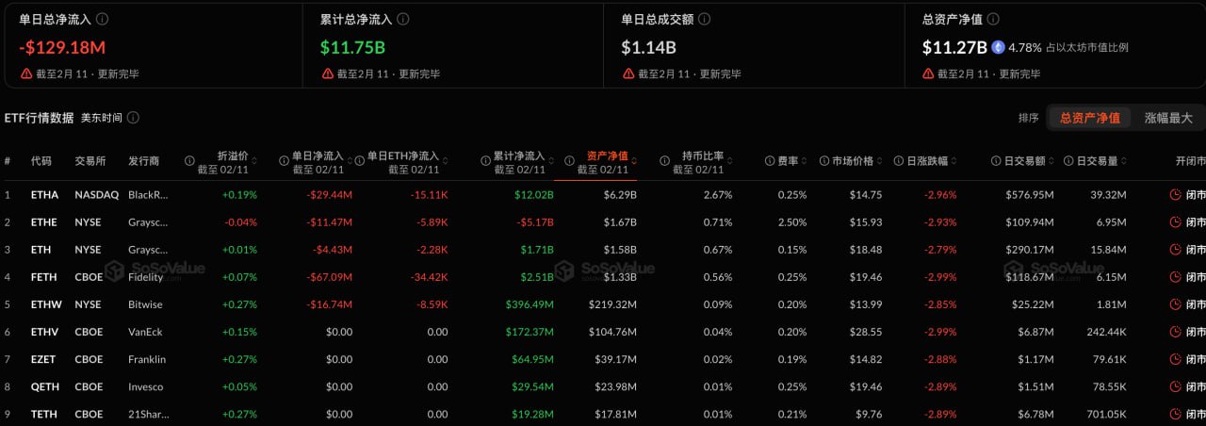
Task: Sort by 折溢价 column arrows
Action: pos(255,161)
